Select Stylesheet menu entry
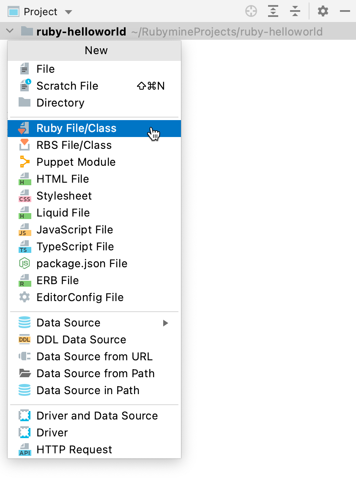Screen dimensions: 356x499 [64, 196]
